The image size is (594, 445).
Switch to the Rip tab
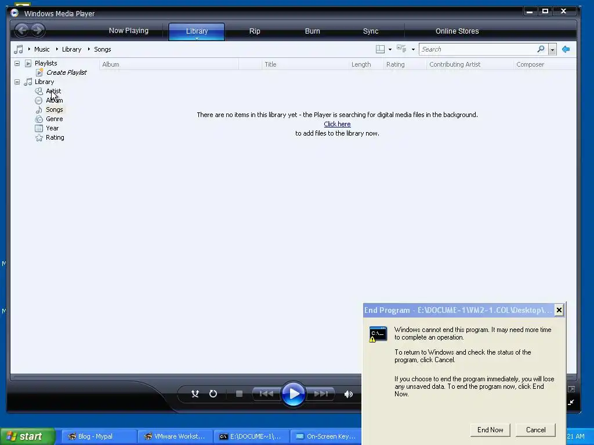tap(255, 31)
